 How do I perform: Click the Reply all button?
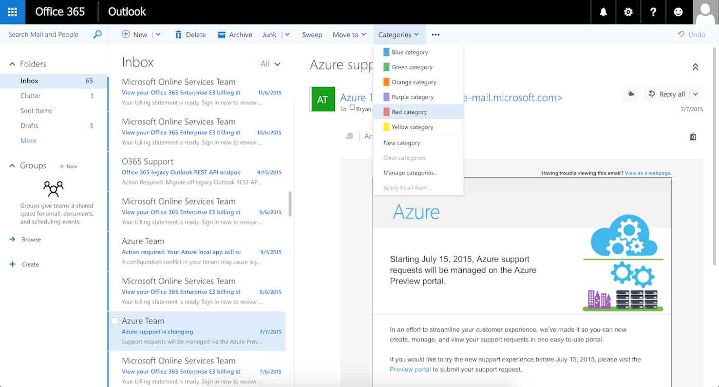coord(667,94)
